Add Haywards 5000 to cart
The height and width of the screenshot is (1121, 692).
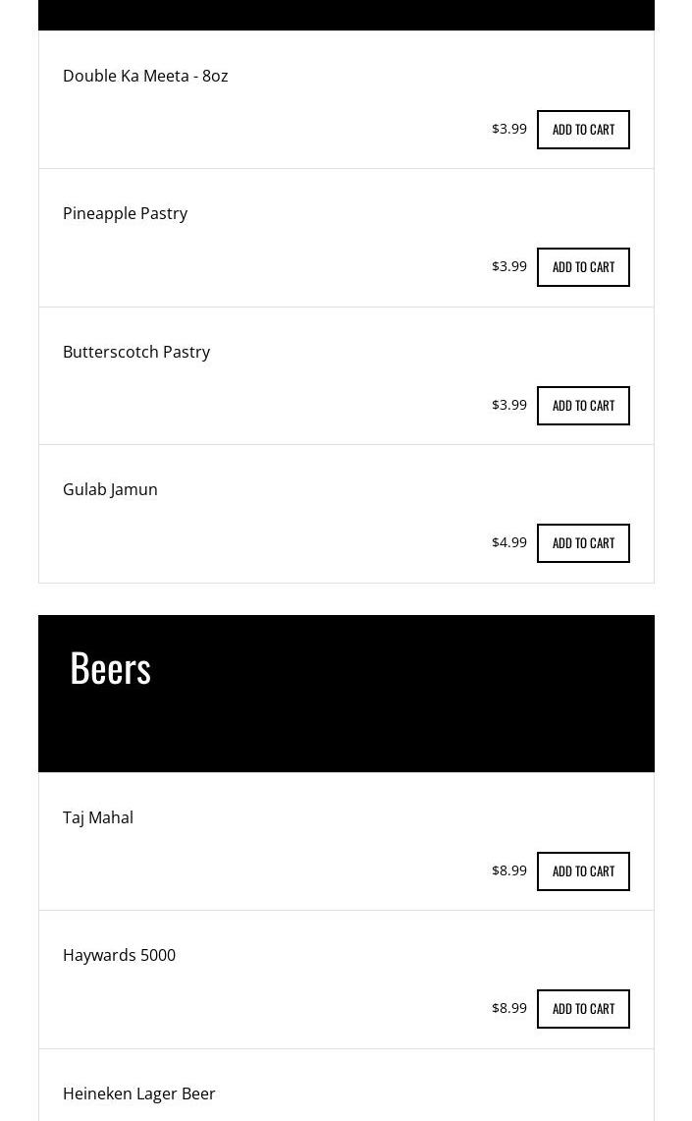pyautogui.click(x=583, y=1009)
